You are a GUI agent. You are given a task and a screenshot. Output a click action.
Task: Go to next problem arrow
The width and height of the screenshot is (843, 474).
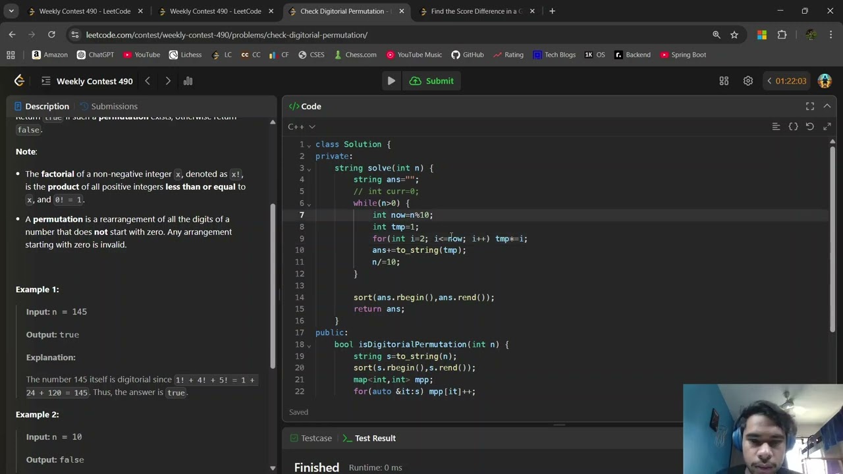point(168,81)
